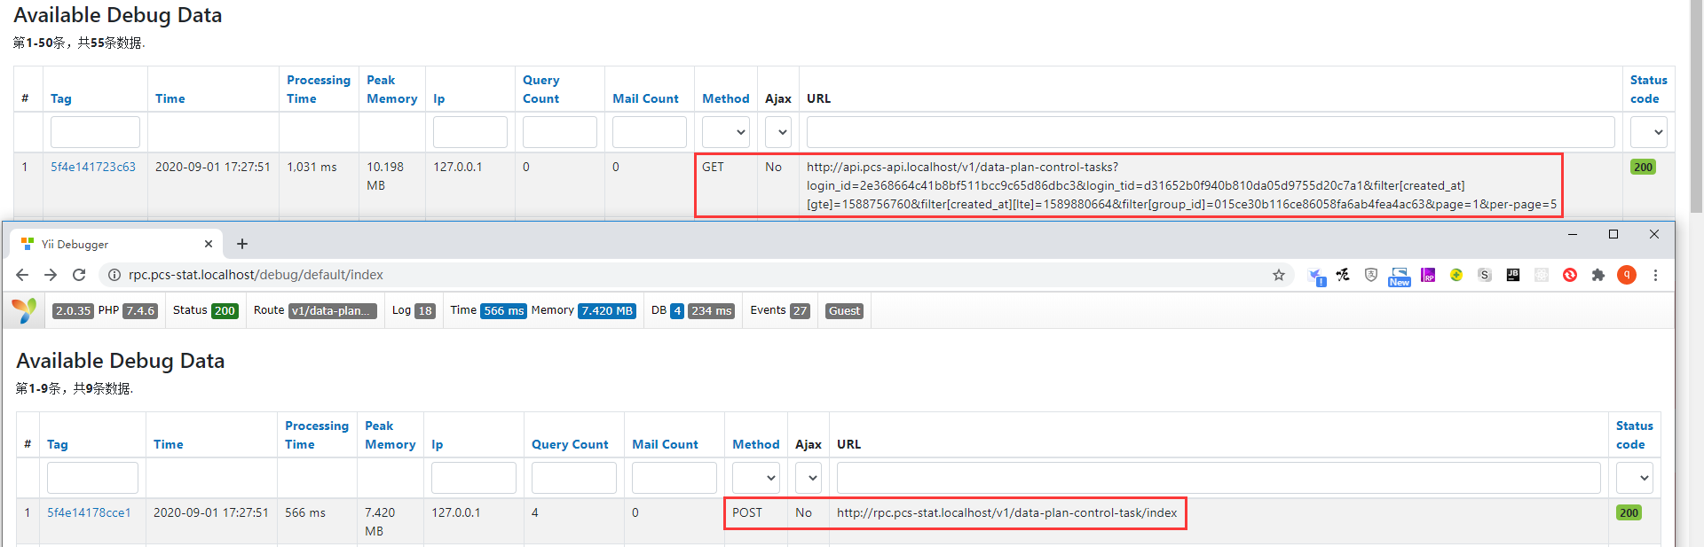The image size is (1704, 547).
Task: Open the Status code filter dropdown in the lower table
Action: (x=1635, y=478)
